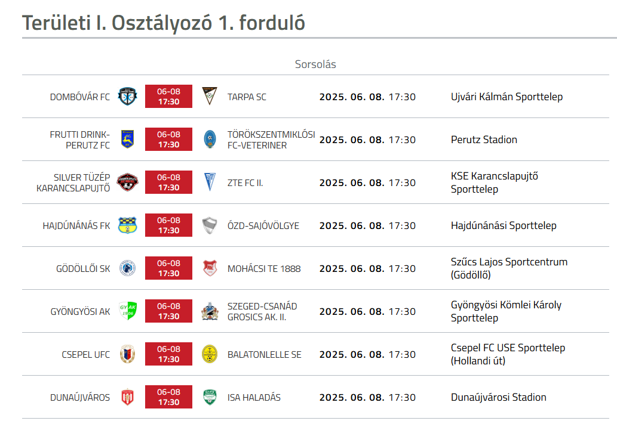Image resolution: width=617 pixels, height=421 pixels.
Task: Open the Gödöllői SK match time box
Action: (x=169, y=268)
